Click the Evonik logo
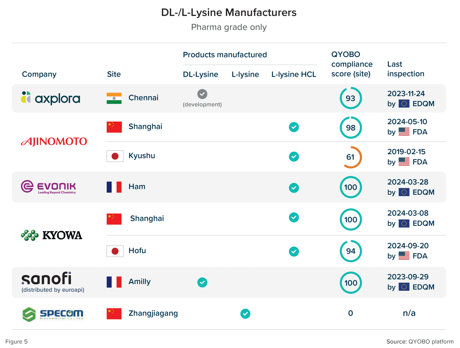This screenshot has height=348, width=460. pos(49,187)
